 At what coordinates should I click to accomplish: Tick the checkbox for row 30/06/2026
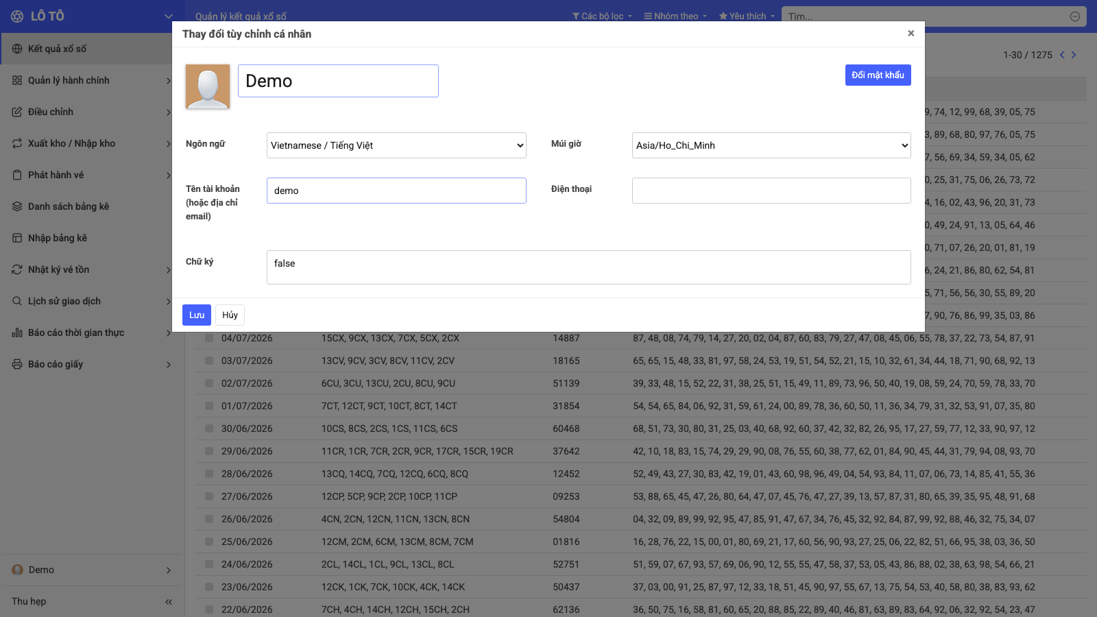click(209, 428)
